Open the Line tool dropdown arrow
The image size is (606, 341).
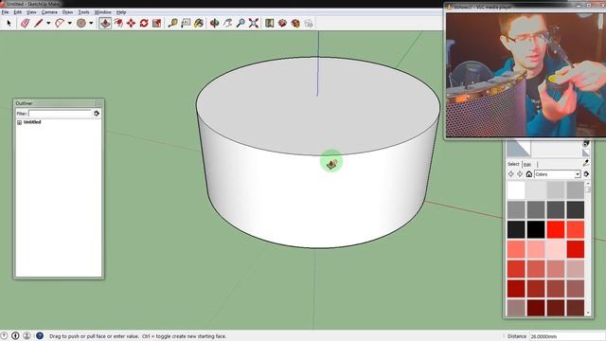[x=48, y=23]
